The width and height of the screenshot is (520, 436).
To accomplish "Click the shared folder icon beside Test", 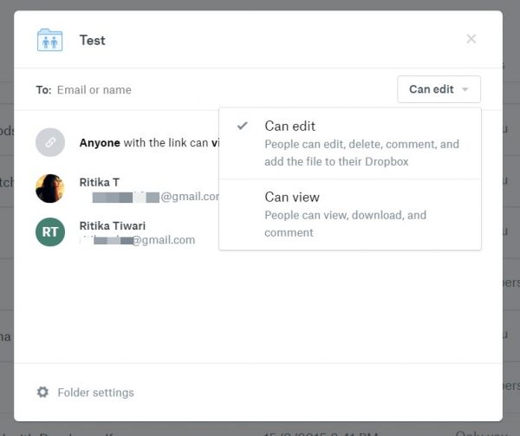I will 49,40.
